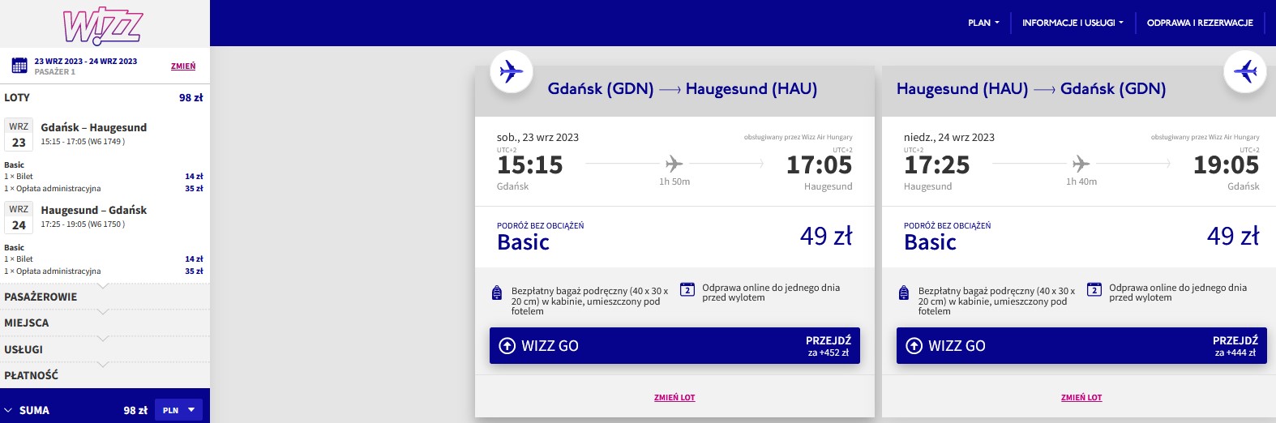Viewport: 1276px width, 423px height.
Task: Go to ODPRAWA I REZERWACJE
Action: pos(1200,23)
